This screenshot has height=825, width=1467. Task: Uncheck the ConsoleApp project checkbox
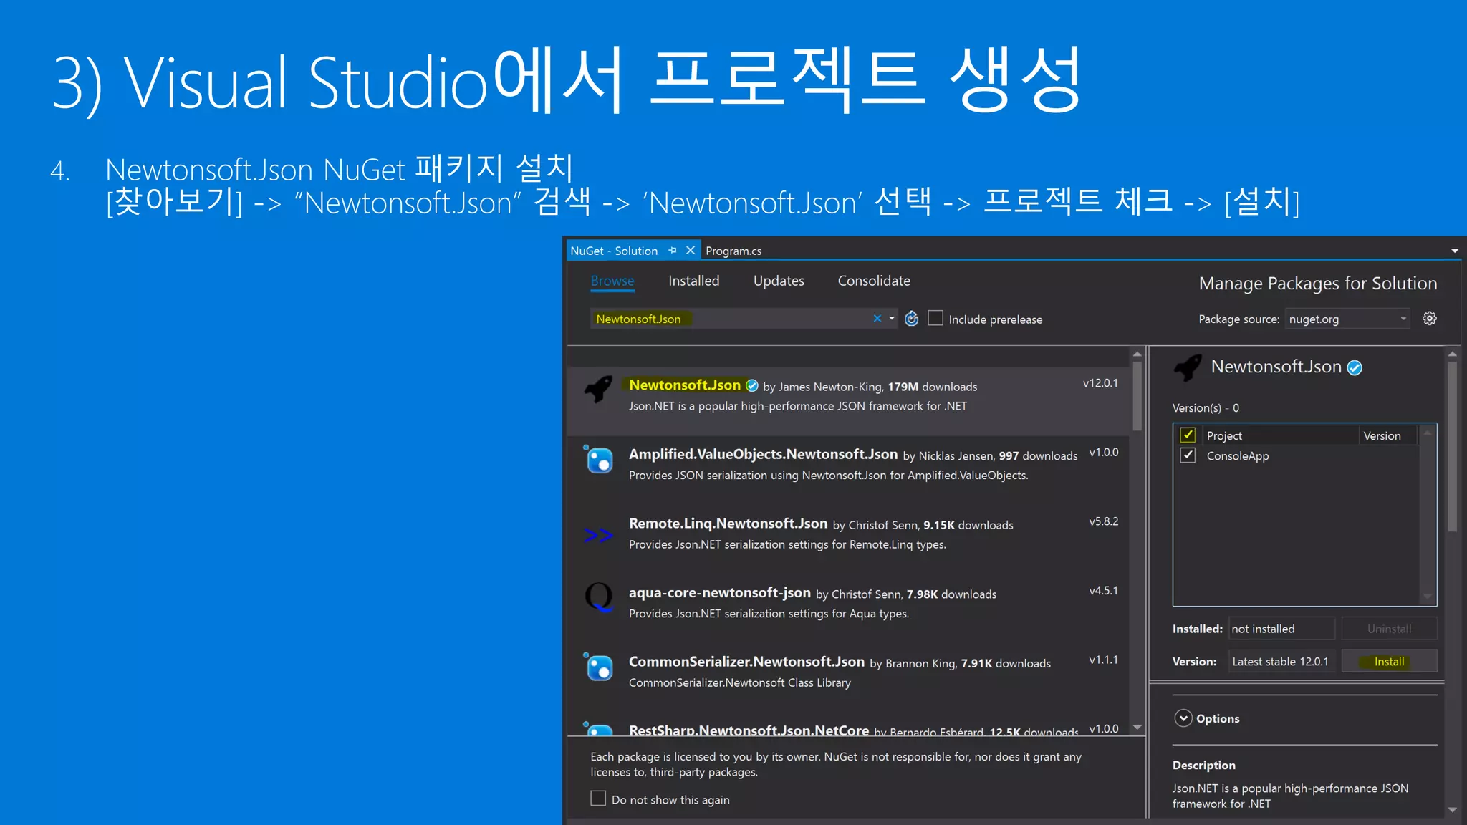[x=1188, y=455]
